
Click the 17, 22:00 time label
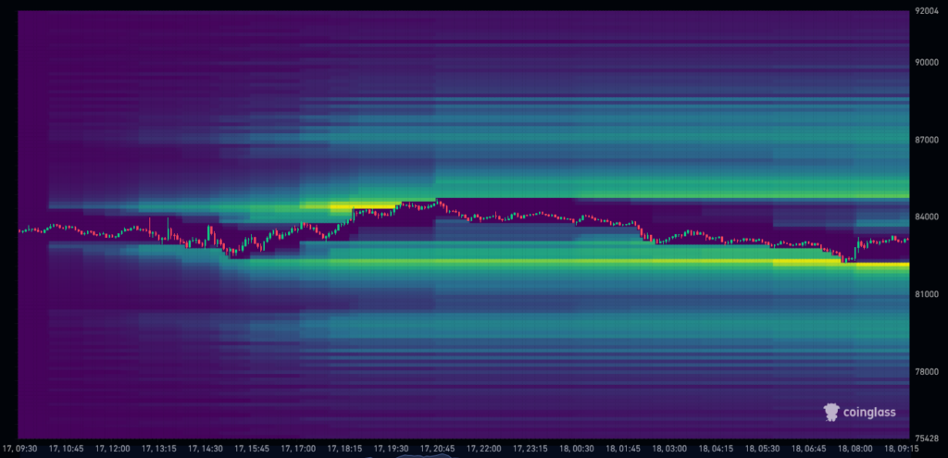point(484,449)
